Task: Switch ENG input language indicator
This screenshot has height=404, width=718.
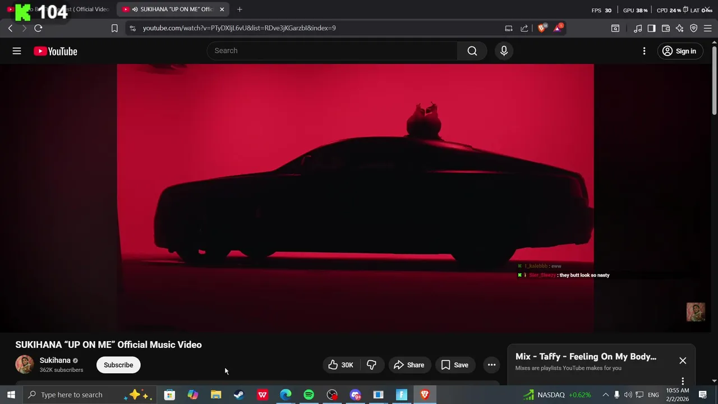Action: tap(653, 394)
